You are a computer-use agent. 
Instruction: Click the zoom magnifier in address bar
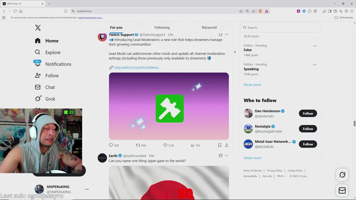[x=247, y=11]
